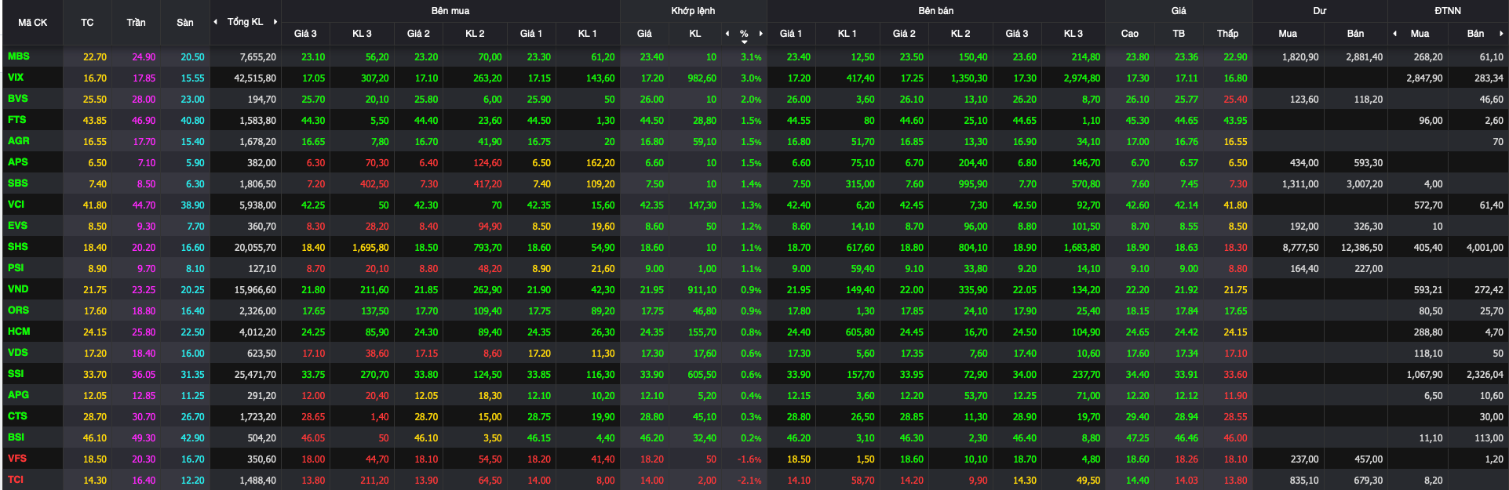Select the HCM ticker
Screen dimensions: 1509x490
point(19,332)
